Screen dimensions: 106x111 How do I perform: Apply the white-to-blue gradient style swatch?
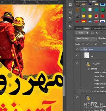(90, 10)
